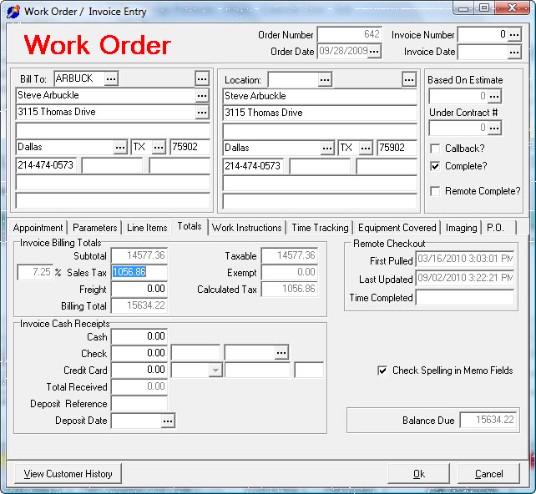The image size is (536, 494).
Task: Click the Sales Tax amount field 1056.86
Action: (139, 272)
